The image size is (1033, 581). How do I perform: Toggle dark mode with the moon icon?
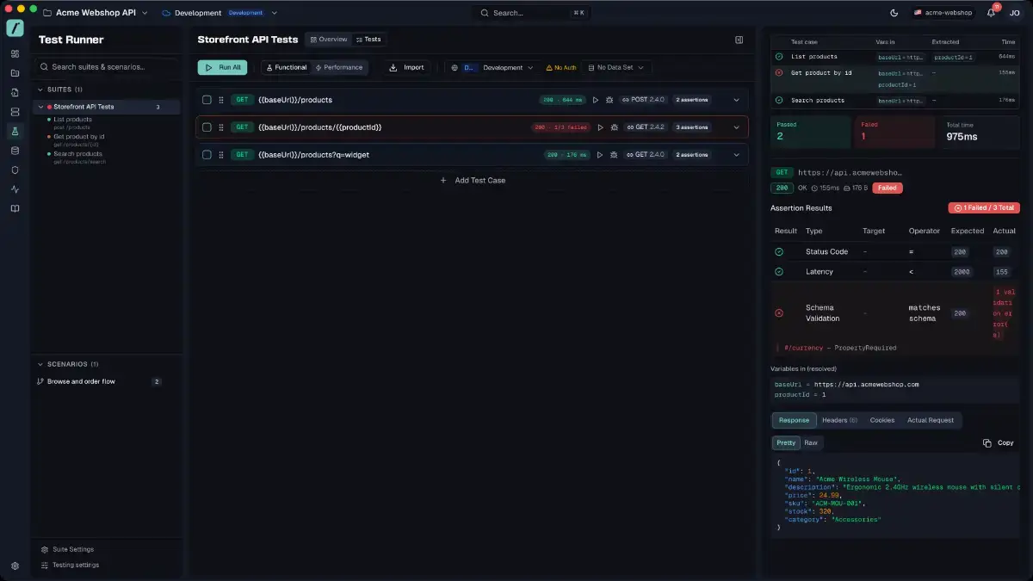coord(894,13)
